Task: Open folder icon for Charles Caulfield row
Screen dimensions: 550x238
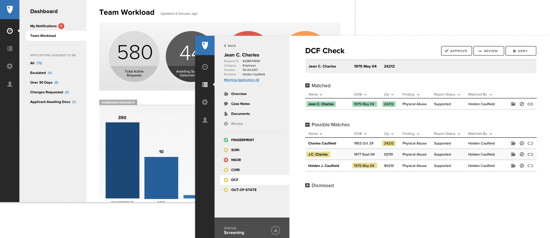Action: click(x=513, y=143)
